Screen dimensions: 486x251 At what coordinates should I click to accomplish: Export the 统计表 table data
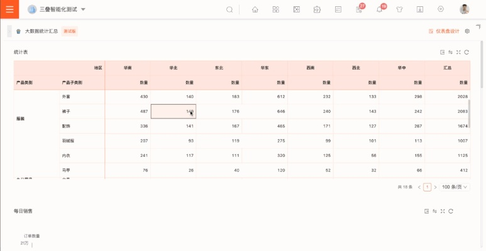click(x=443, y=52)
